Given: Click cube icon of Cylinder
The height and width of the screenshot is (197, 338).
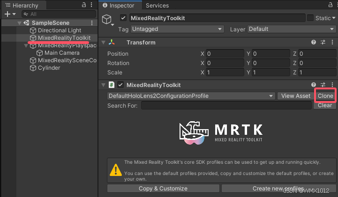Looking at the screenshot, I should pyautogui.click(x=33, y=68).
